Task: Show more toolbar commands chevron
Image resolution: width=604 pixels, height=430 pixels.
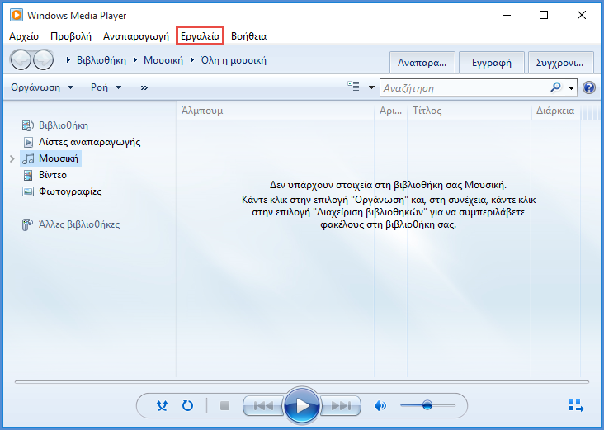Action: coord(144,87)
